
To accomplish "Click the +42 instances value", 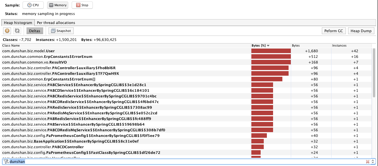I will click(x=355, y=51).
